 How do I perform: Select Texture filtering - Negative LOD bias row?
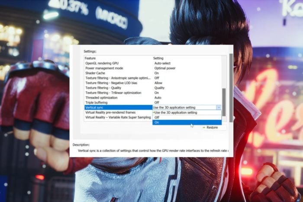click(153, 83)
